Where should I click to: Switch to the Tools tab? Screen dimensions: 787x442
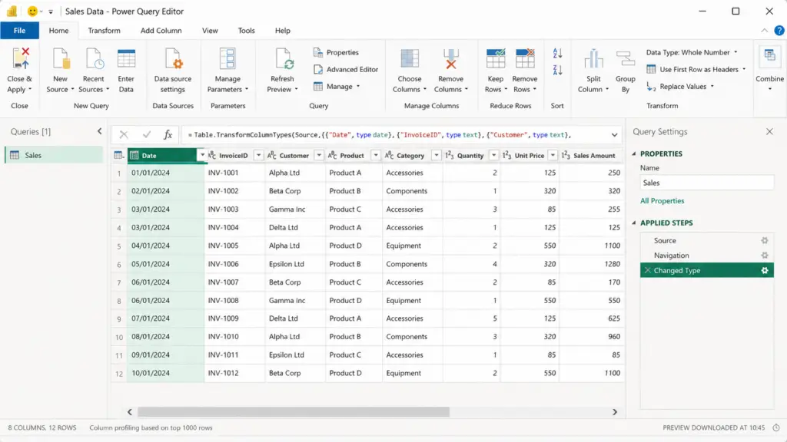point(246,31)
